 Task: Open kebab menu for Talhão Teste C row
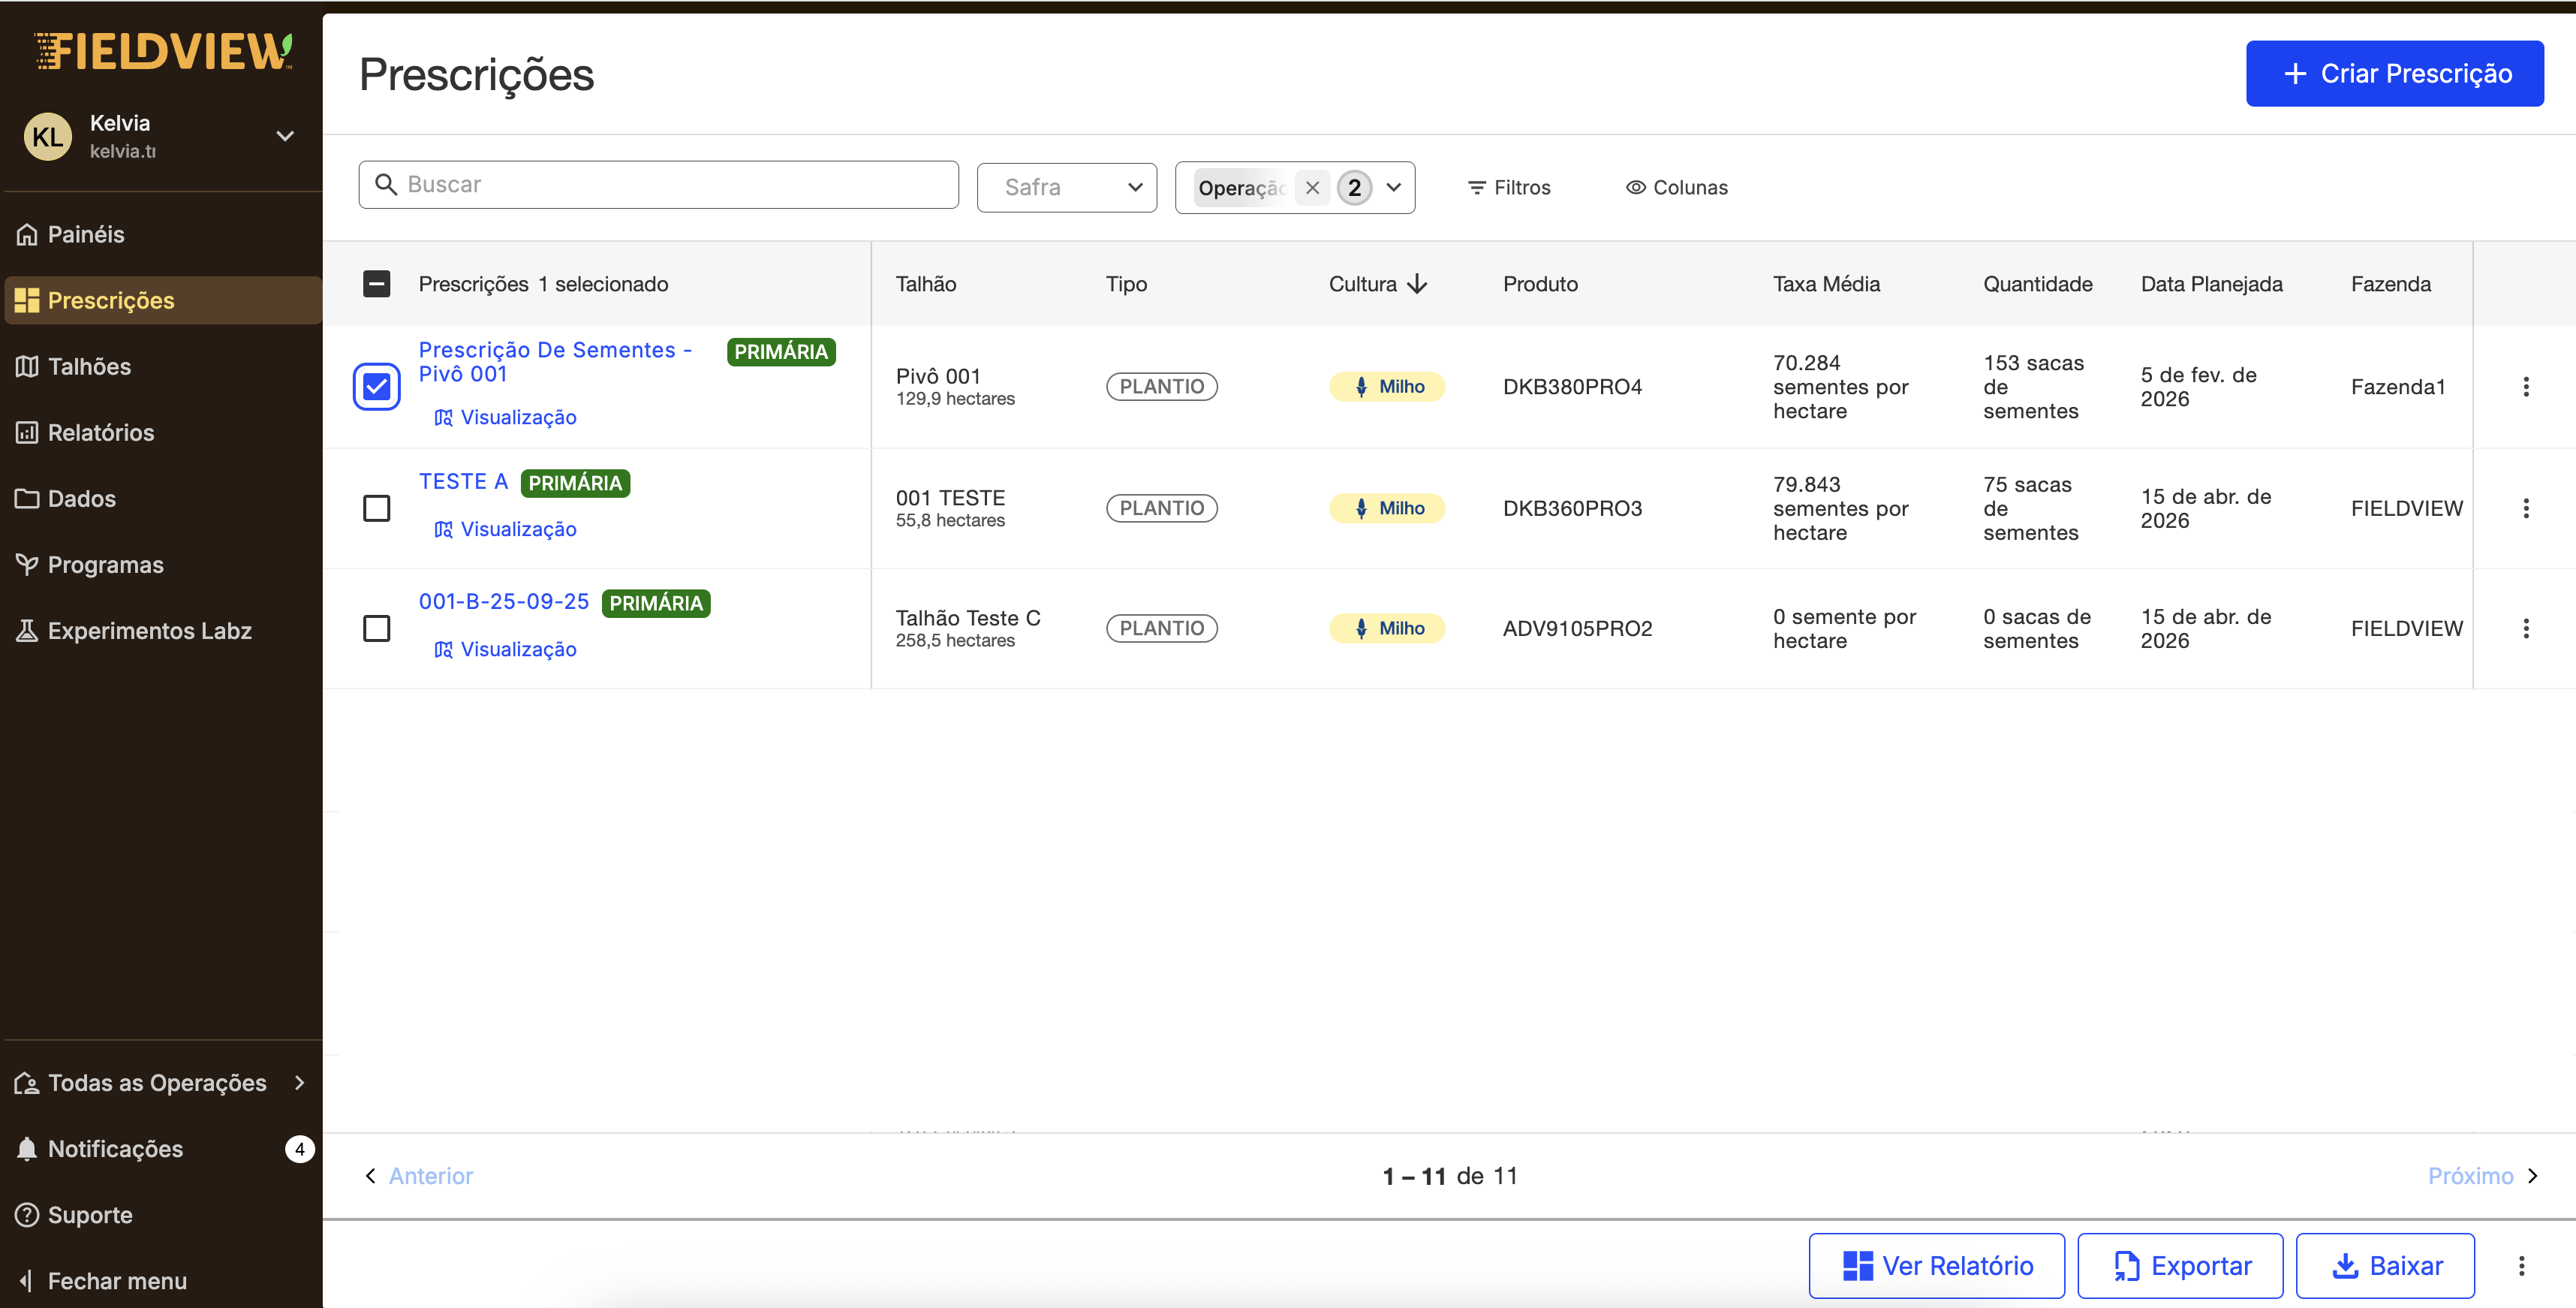[2525, 628]
